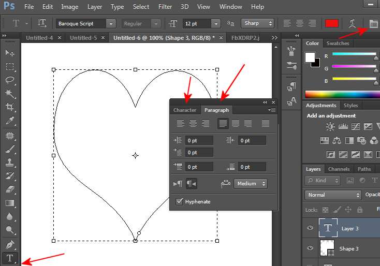Choose the Eyedropper tool
The image size is (380, 266).
(10, 121)
